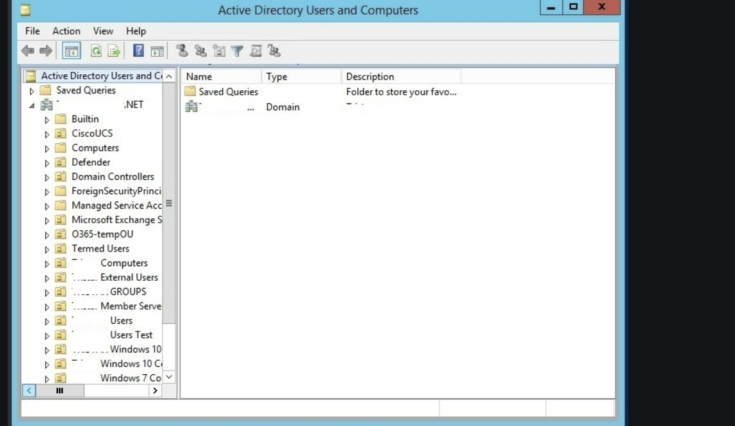Click the Saved Queries folder icon in tree

click(45, 90)
